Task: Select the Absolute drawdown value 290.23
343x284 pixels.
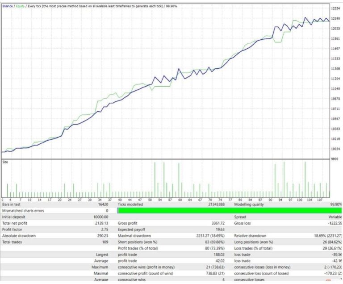Action: pos(101,235)
